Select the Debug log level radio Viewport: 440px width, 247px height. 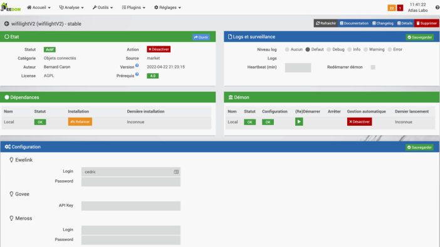point(328,49)
